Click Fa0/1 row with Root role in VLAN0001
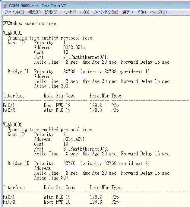 (61, 105)
